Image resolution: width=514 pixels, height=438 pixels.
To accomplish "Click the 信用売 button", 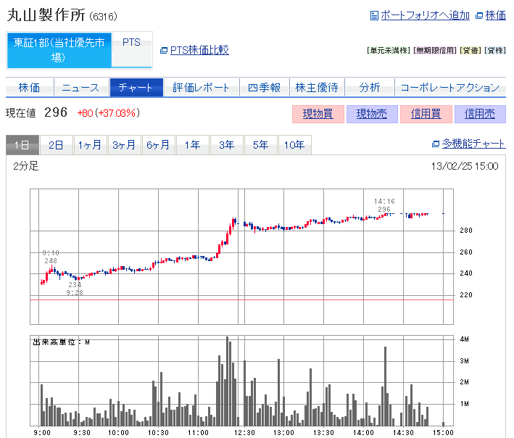I will [480, 114].
